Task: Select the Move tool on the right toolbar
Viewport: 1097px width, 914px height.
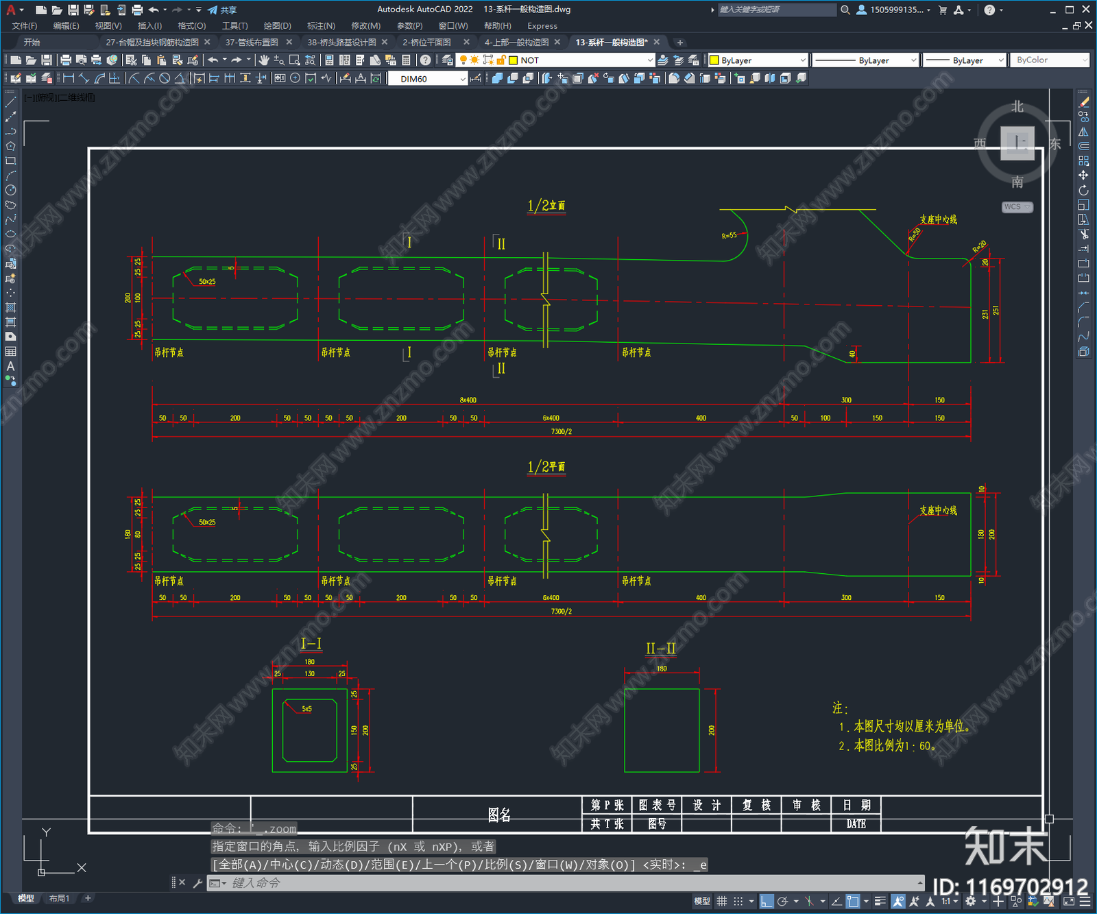Action: point(1083,176)
